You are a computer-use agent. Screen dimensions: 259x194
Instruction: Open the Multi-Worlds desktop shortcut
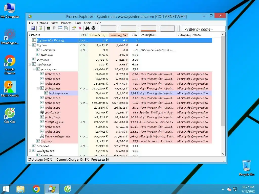10,89
